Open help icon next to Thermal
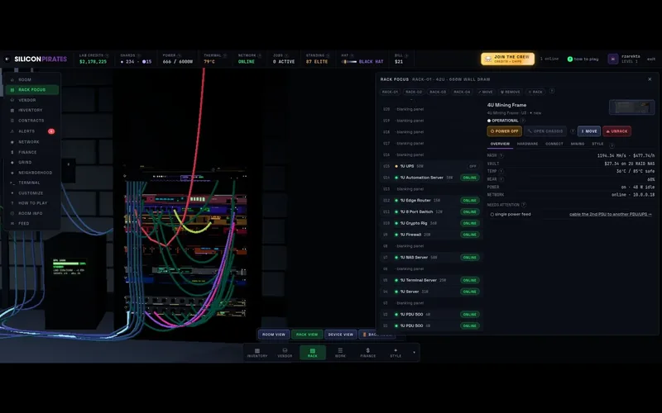This screenshot has height=413, width=662. pyautogui.click(x=224, y=55)
